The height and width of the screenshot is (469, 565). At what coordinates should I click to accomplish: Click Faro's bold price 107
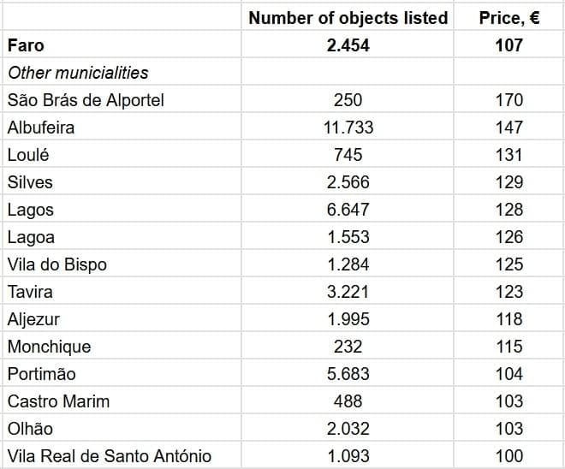coord(508,45)
